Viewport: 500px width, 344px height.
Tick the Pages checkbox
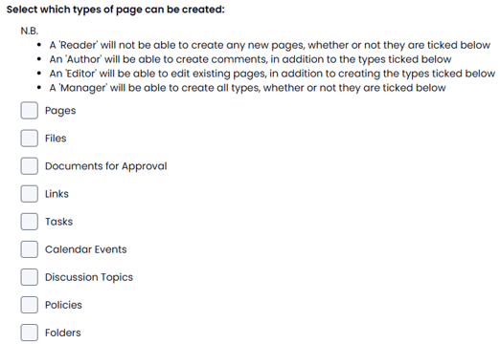click(30, 111)
